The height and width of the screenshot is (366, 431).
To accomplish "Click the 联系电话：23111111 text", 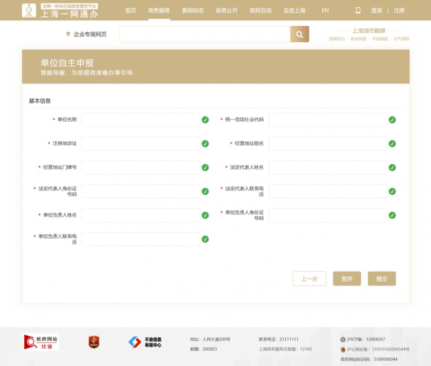I will tap(278, 339).
